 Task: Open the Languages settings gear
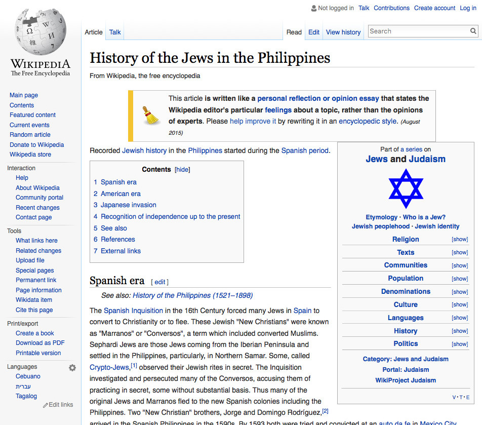[72, 367]
